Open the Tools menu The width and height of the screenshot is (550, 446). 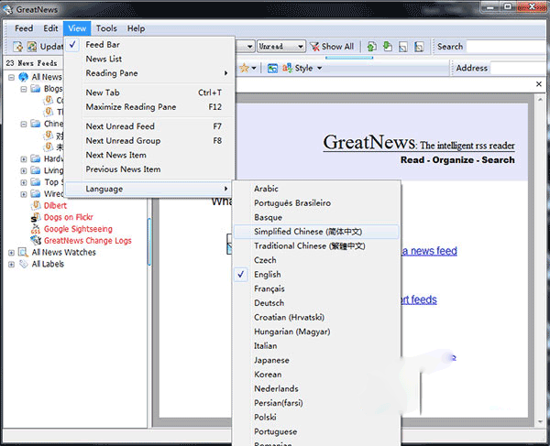click(106, 28)
